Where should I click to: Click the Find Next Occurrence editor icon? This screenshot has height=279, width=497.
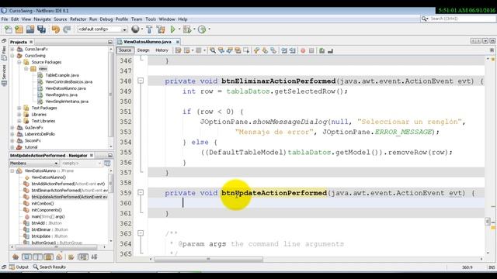(230, 50)
